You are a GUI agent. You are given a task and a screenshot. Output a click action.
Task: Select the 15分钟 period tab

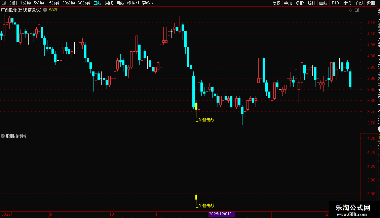point(53,3)
